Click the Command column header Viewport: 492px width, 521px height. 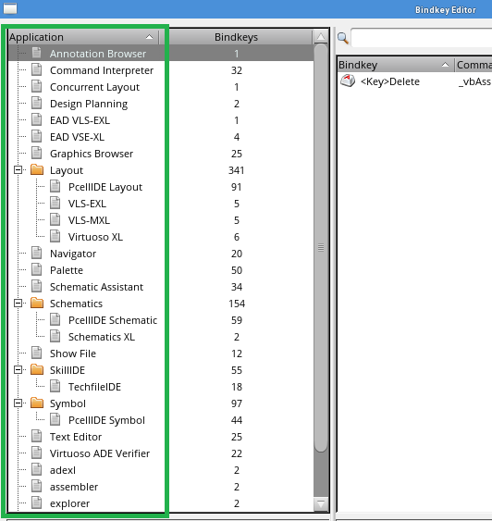click(x=474, y=65)
